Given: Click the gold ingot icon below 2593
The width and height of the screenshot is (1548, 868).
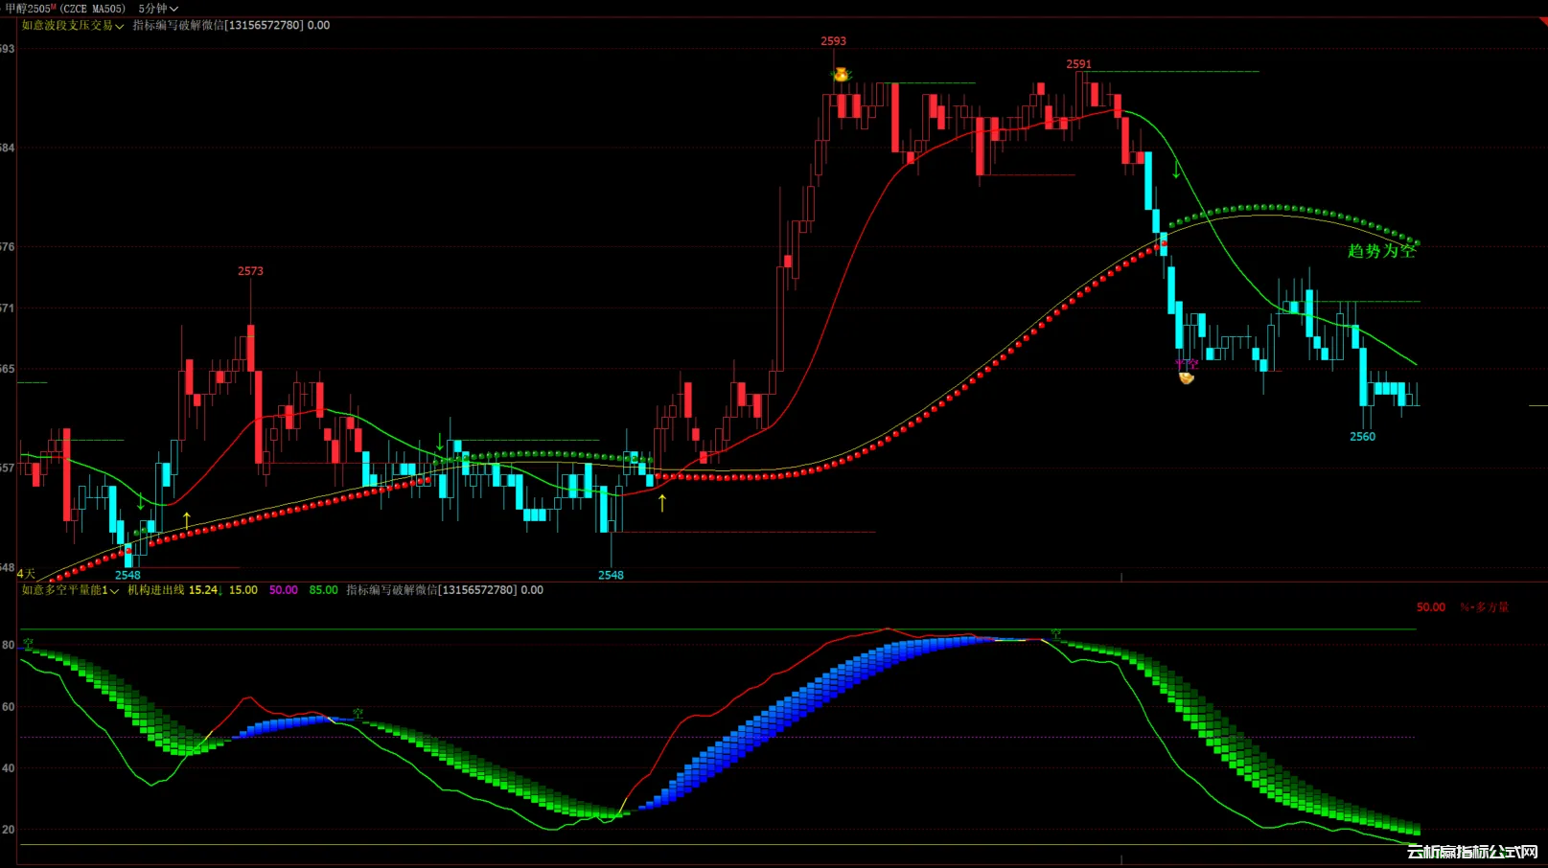Looking at the screenshot, I should 841,75.
